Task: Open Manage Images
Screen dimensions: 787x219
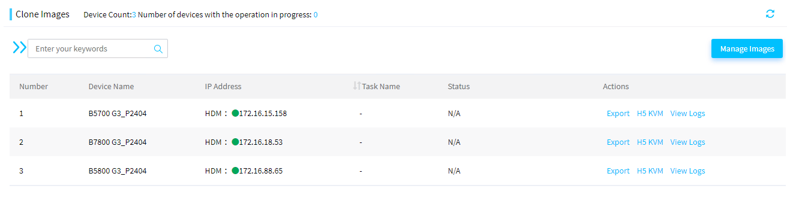Action: tap(747, 49)
